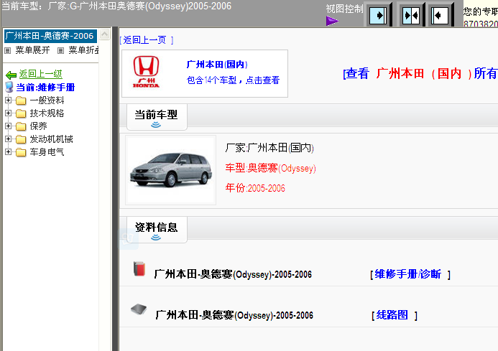The image size is (498, 351).
Task: Click the folder icon for 技术规格
Action: pyautogui.click(x=21, y=113)
